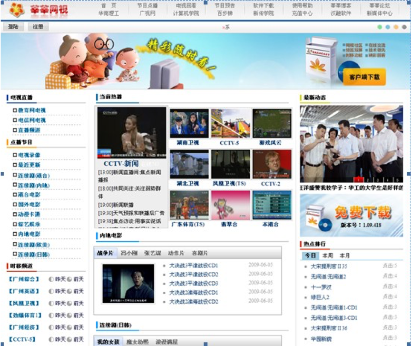Switch to the 战争片 movie tab
The width and height of the screenshot is (411, 346).
point(106,253)
